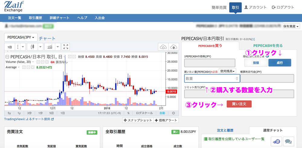
Task: Set chart range to 3分
Action: pyautogui.click(x=29, y=113)
